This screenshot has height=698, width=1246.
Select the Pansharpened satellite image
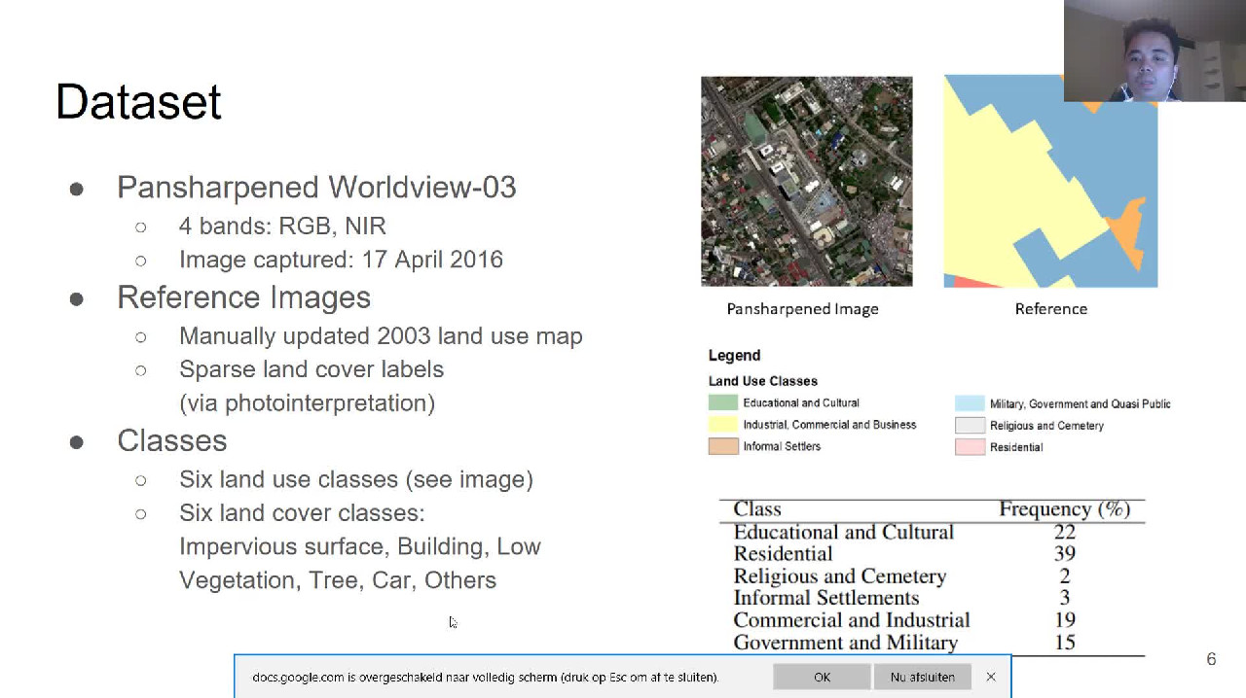point(806,182)
